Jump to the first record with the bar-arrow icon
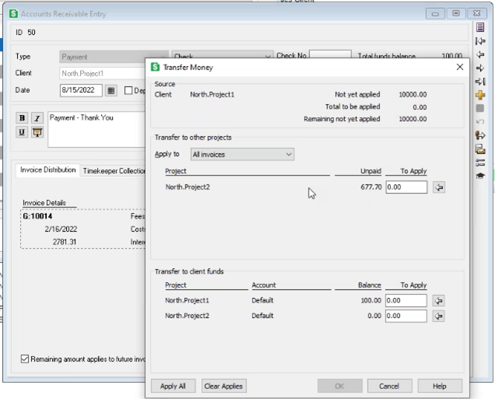This screenshot has width=495, height=399. click(x=480, y=41)
